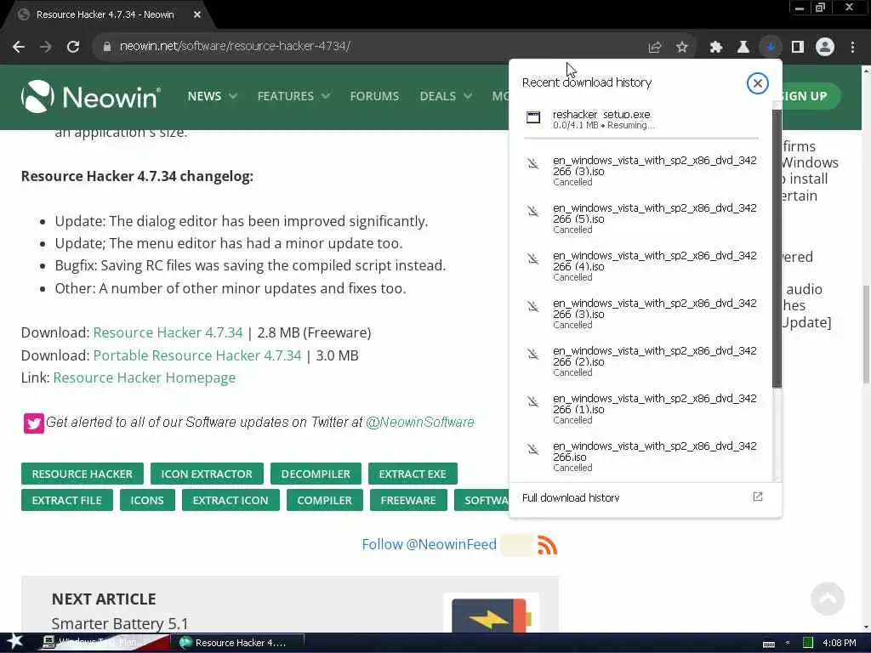Image resolution: width=871 pixels, height=653 pixels.
Task: Toggle the Downloads toolbar icon
Action: point(771,48)
